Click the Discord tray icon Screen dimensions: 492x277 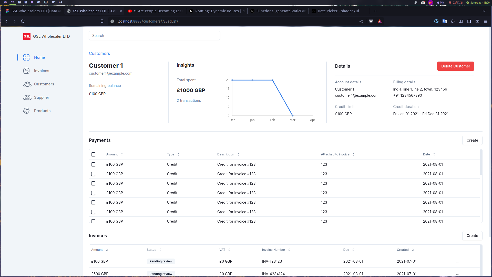click(423, 3)
